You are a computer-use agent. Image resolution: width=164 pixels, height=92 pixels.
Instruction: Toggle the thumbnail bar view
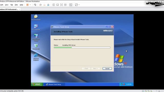(x=57, y=5)
